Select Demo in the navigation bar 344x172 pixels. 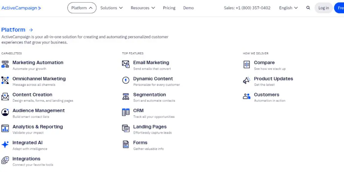coord(188,8)
